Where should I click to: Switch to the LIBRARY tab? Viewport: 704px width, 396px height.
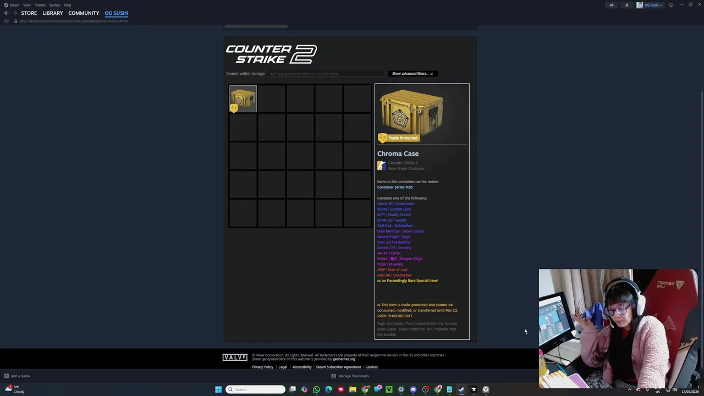coord(53,13)
